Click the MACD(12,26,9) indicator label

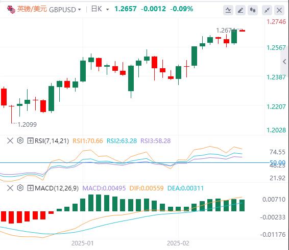(x=57, y=188)
